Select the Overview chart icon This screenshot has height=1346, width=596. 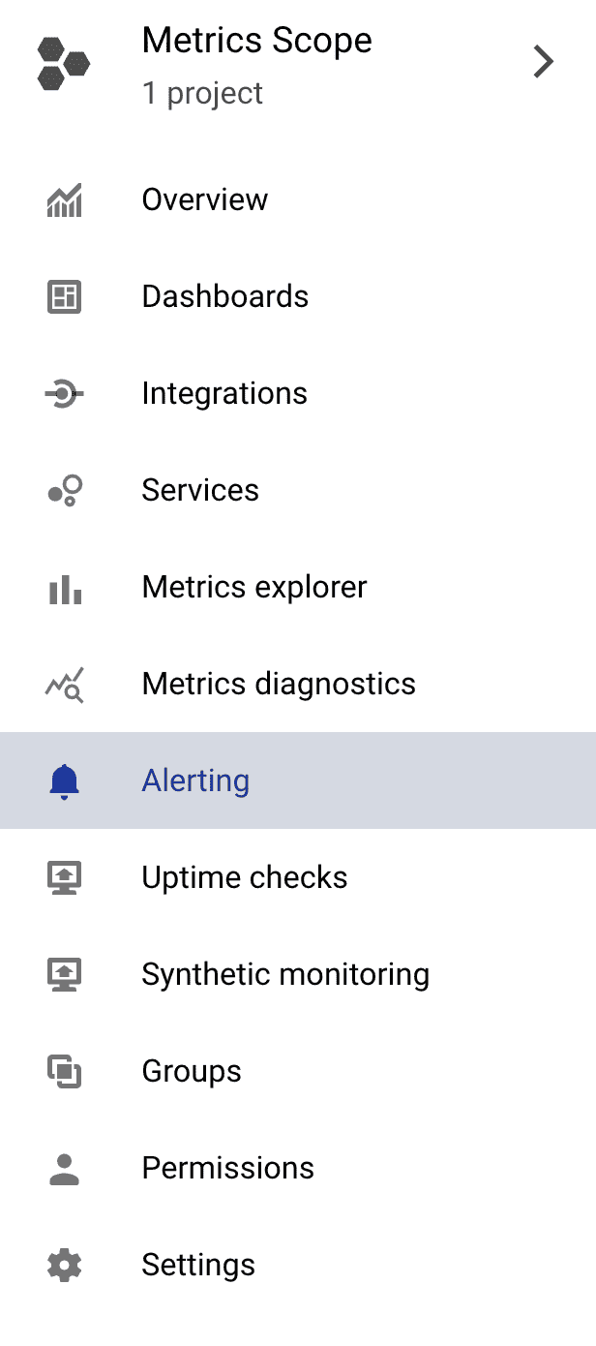tap(63, 199)
